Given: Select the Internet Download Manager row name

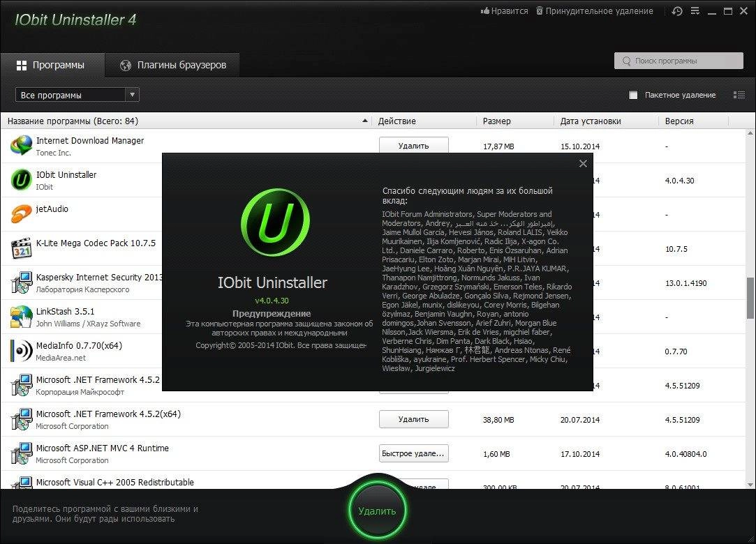Looking at the screenshot, I should coord(90,141).
